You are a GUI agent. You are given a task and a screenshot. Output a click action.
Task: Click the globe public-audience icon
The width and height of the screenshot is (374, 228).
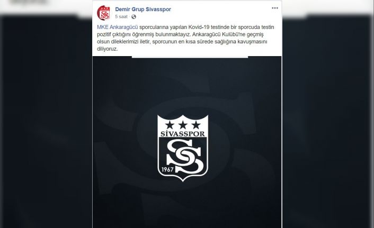tap(133, 17)
